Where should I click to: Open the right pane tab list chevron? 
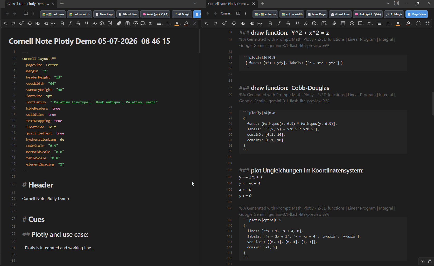click(x=388, y=3)
